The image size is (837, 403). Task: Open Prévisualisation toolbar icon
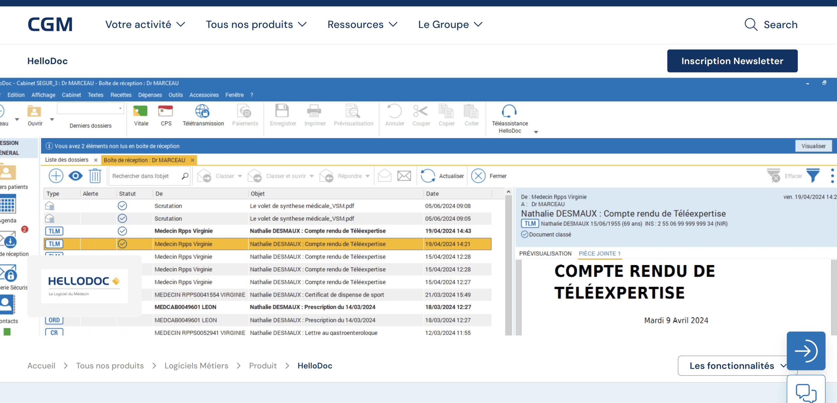click(353, 111)
